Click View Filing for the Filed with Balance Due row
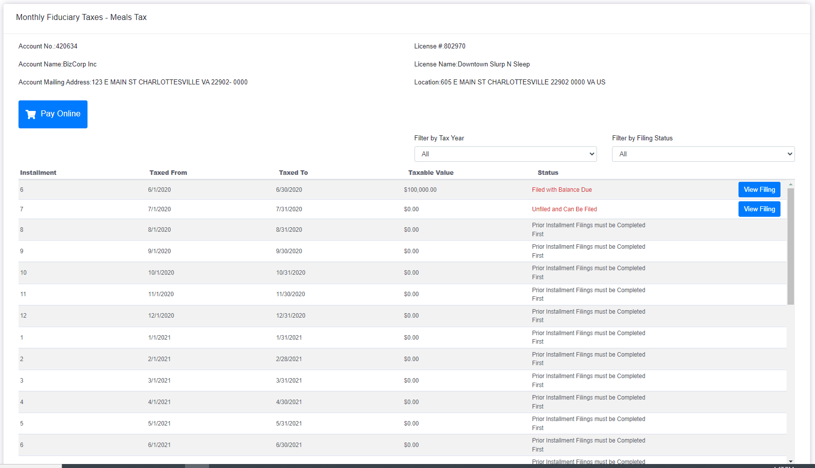The image size is (815, 468). [759, 189]
